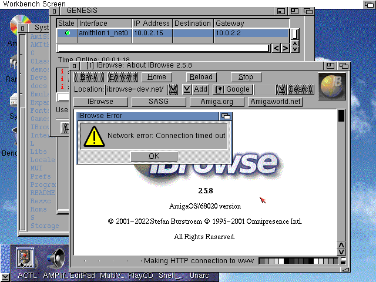The height and width of the screenshot is (282, 376).
Task: Open the Amigaworld.net fast link
Action: point(276,102)
